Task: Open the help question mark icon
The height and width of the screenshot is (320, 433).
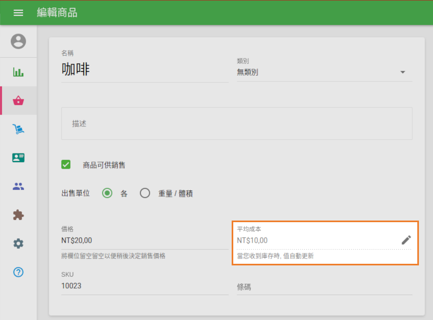Action: pyautogui.click(x=18, y=272)
